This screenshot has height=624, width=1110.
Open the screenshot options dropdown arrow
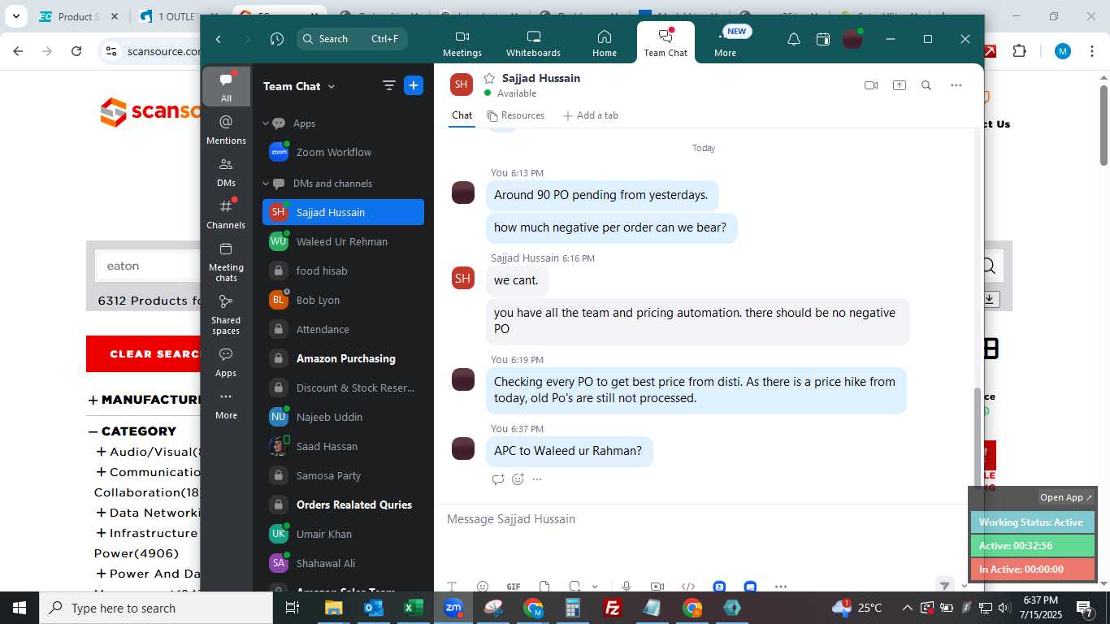594,587
